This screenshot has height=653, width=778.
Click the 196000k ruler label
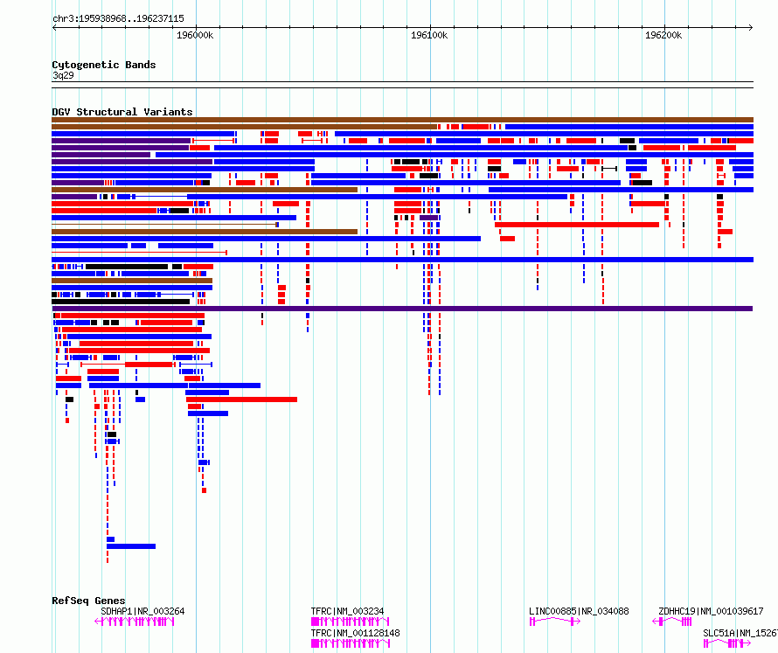[x=195, y=35]
